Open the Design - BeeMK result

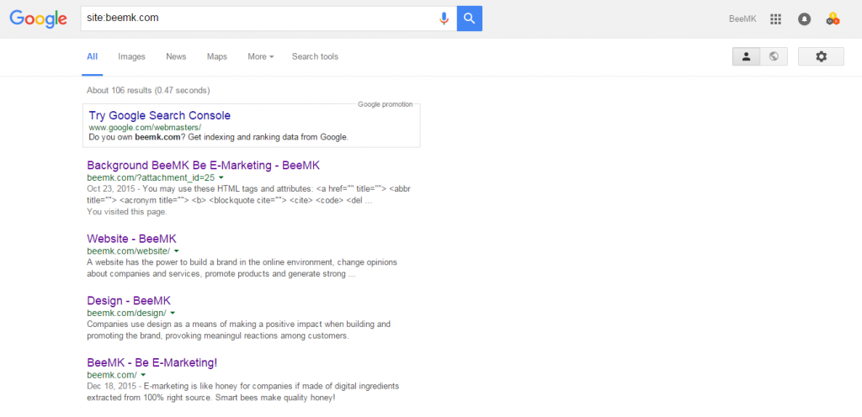click(x=129, y=301)
